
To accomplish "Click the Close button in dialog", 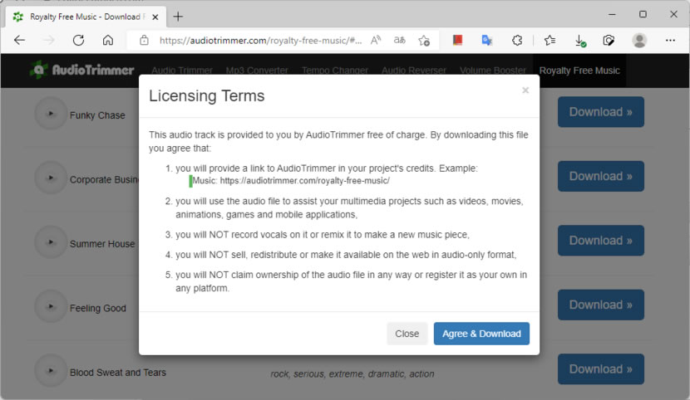I will click(x=407, y=334).
